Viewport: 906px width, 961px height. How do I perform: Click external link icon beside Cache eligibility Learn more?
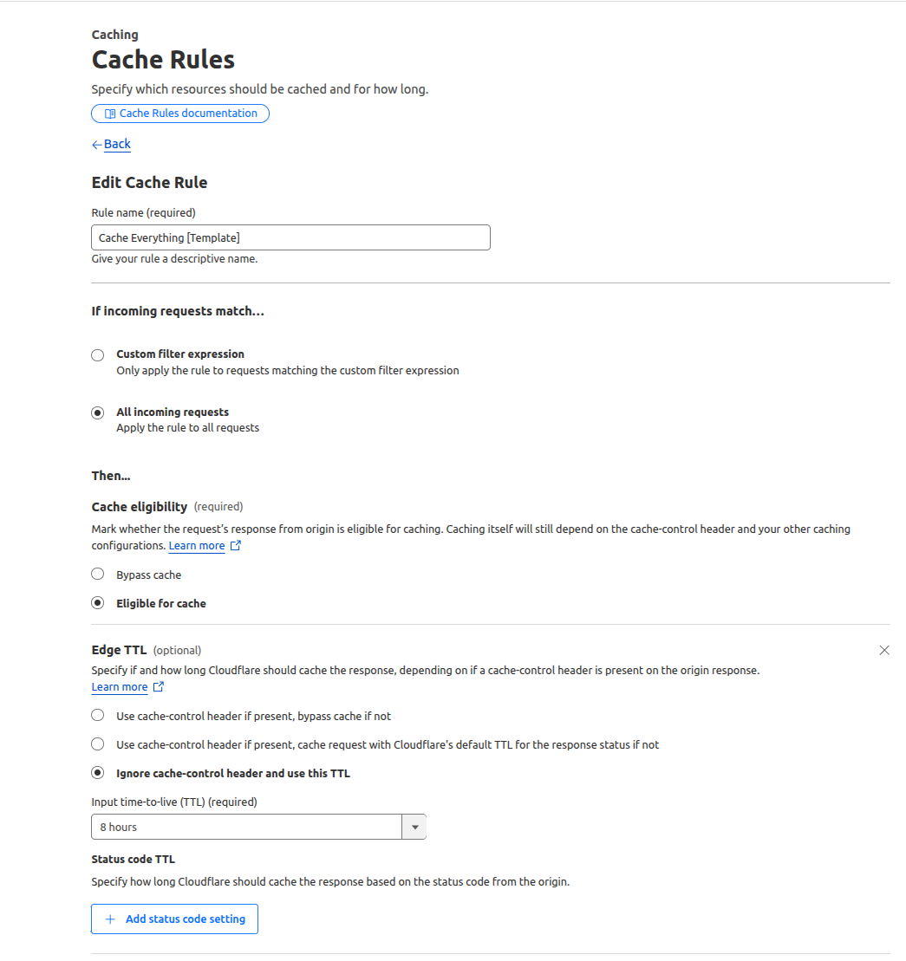click(x=235, y=546)
